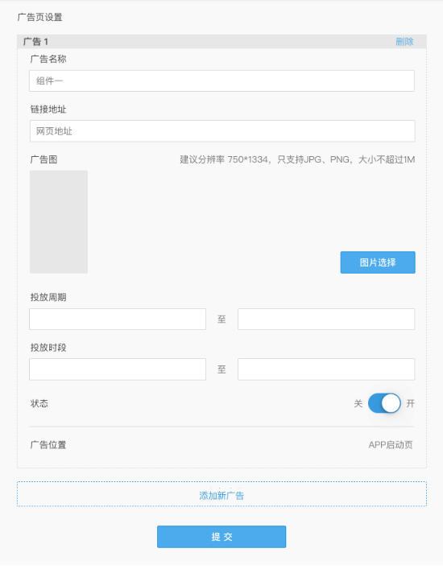The height and width of the screenshot is (569, 443).
Task: Click the 关 label beside the switch
Action: [x=358, y=403]
